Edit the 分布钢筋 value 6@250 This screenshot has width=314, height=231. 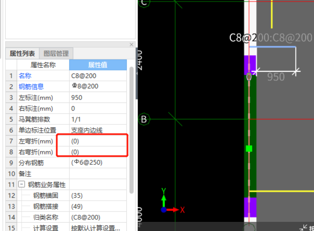[x=98, y=163]
